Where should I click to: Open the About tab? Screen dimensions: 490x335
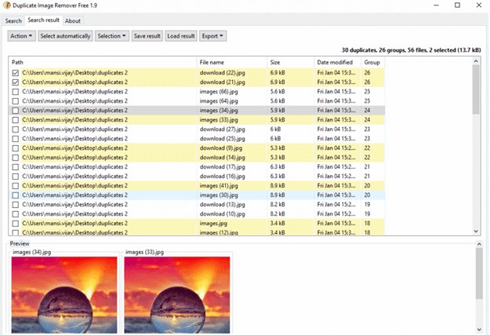pos(72,20)
